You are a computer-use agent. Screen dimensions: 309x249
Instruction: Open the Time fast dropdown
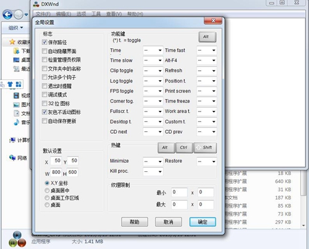(206, 51)
